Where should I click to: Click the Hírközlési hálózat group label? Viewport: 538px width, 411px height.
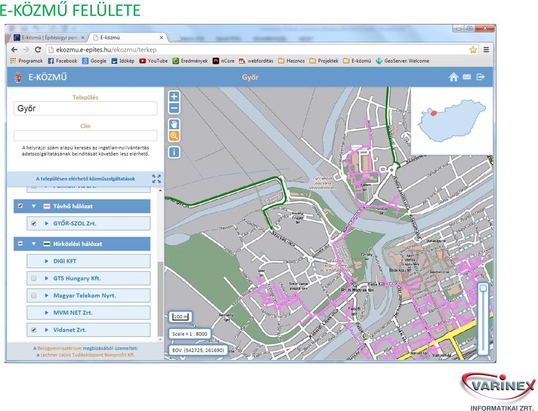pos(77,244)
